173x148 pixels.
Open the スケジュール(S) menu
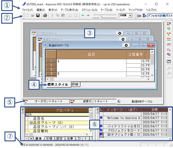pyautogui.click(x=89, y=10)
